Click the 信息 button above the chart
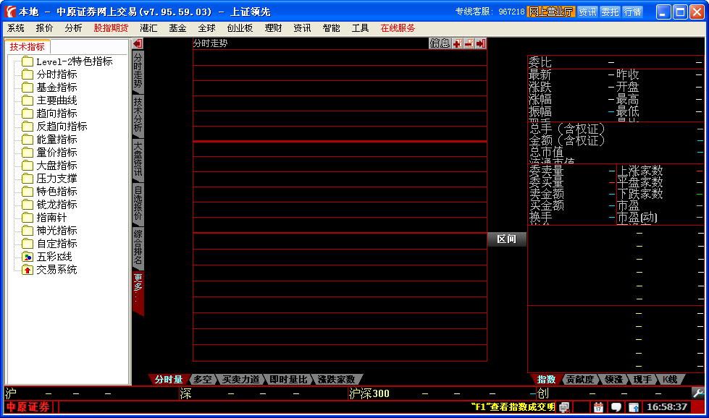 (x=440, y=43)
